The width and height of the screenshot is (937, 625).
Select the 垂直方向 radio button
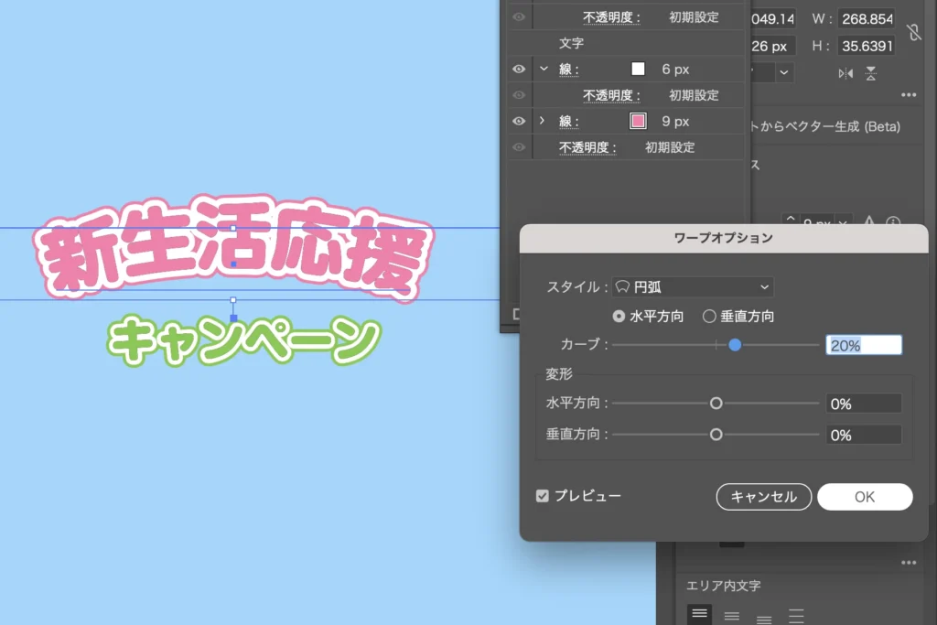point(709,317)
